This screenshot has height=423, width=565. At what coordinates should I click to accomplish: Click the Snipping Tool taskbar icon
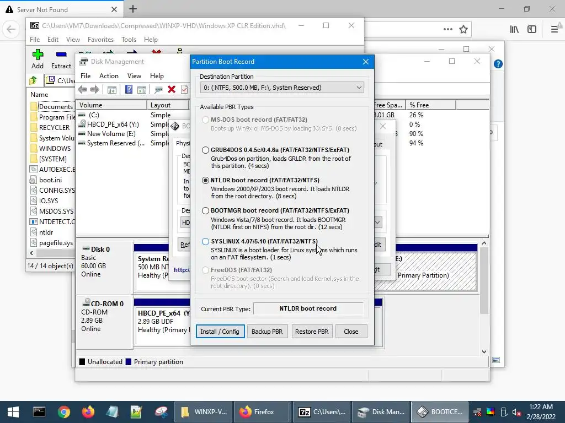click(161, 412)
